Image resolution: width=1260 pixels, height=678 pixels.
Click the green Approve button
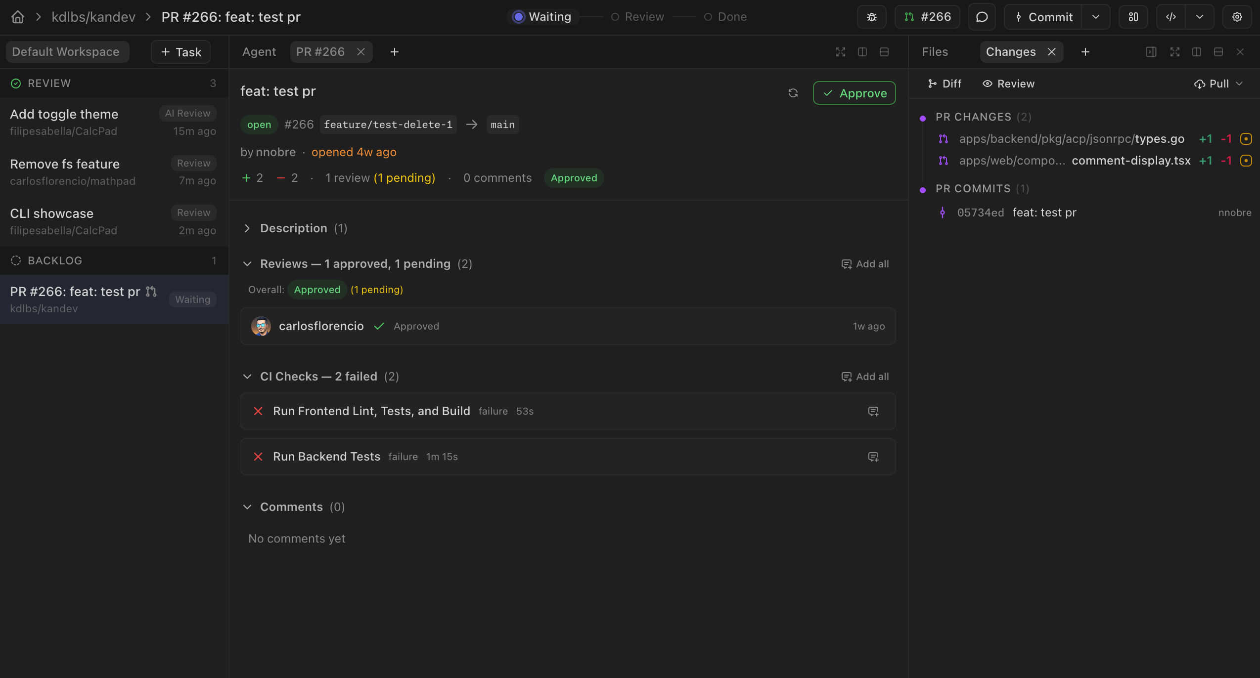tap(855, 93)
